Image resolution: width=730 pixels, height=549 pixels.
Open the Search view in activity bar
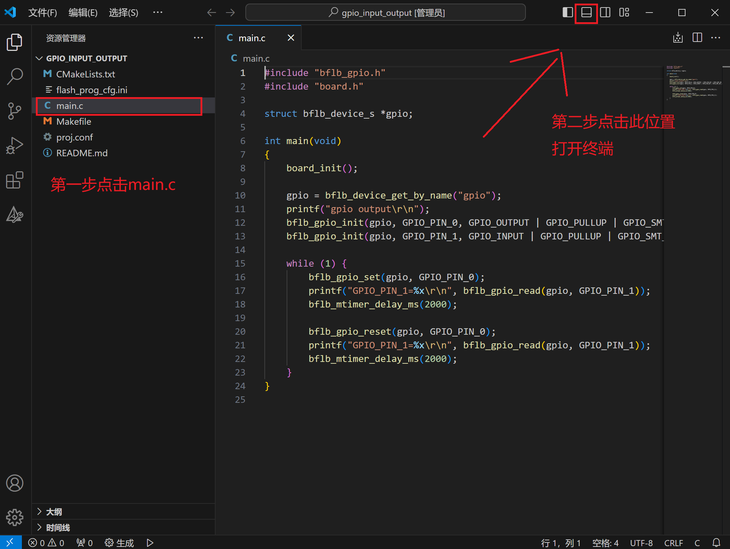tap(15, 76)
